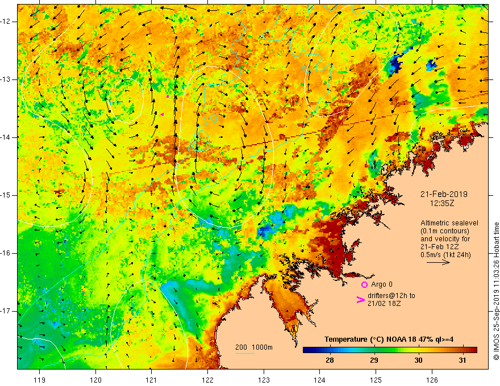Click the 31 tick label on color bar
The height and width of the screenshot is (386, 500).
click(x=463, y=360)
